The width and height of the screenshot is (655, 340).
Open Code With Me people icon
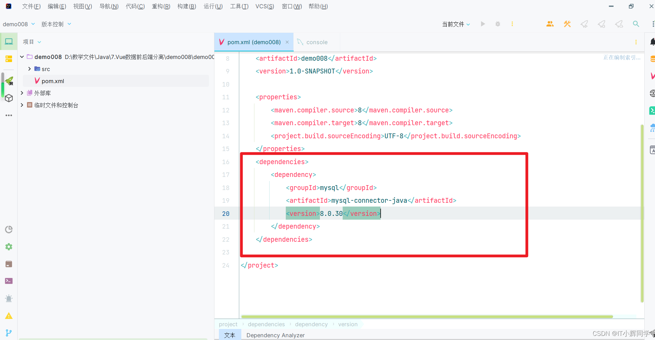coord(550,24)
